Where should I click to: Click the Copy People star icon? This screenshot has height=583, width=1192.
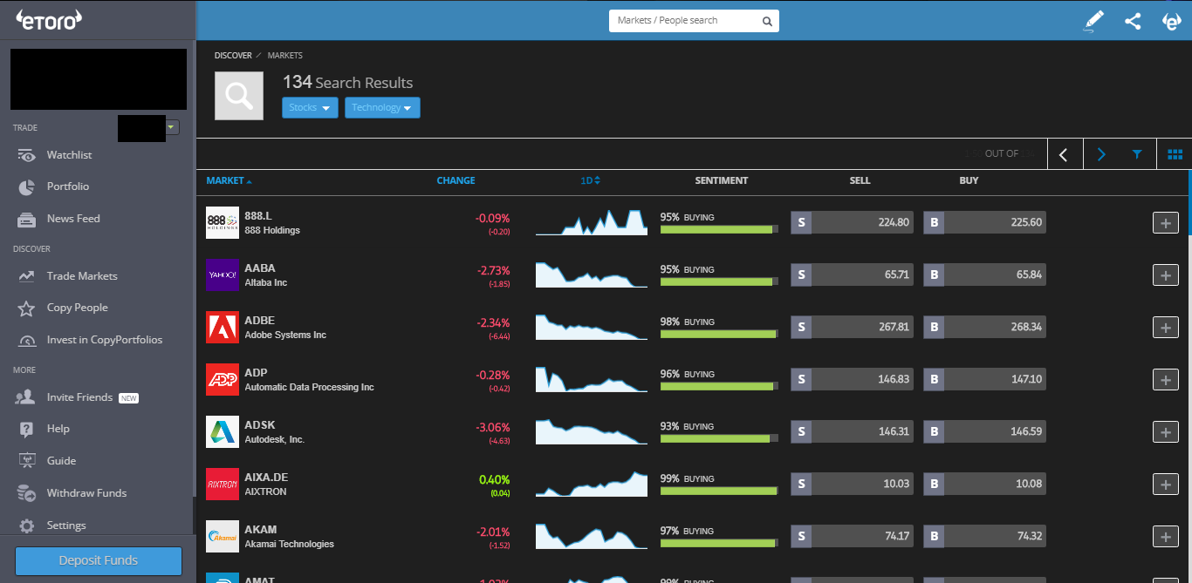pyautogui.click(x=27, y=308)
